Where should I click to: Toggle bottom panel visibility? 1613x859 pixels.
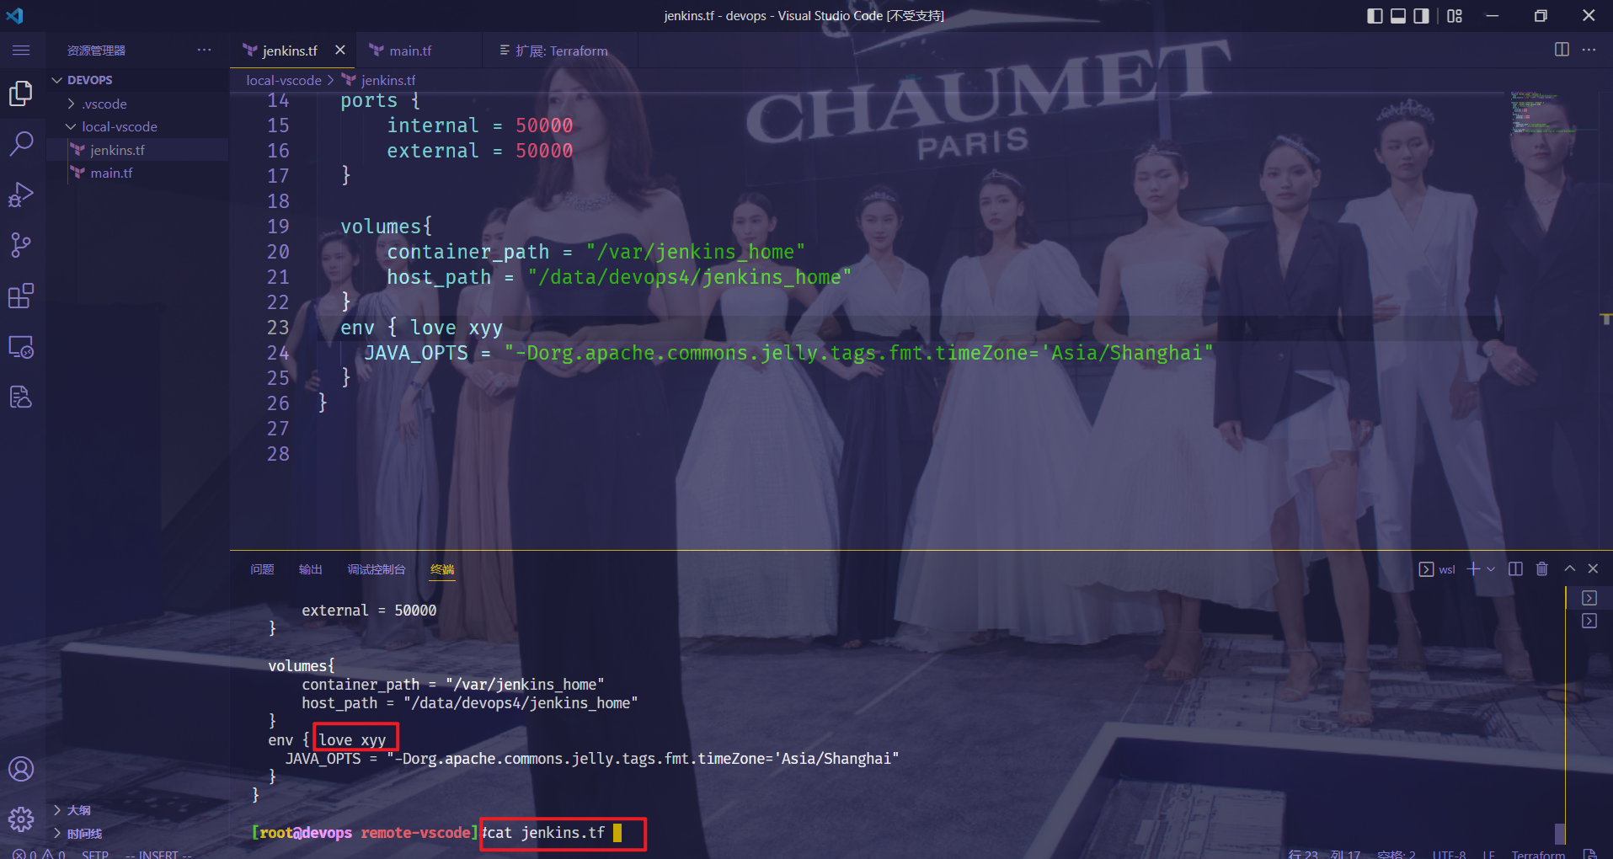(x=1398, y=15)
